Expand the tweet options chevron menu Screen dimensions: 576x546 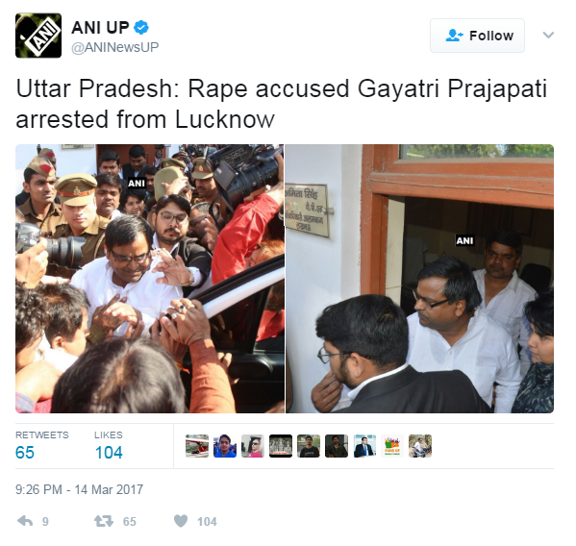pos(548,36)
